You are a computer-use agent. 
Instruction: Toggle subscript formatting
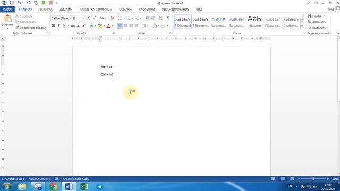point(79,26)
